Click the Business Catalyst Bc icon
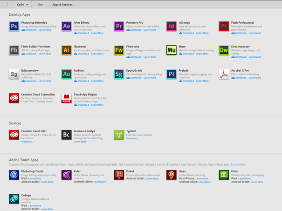Image resolution: width=282 pixels, height=211 pixels. (x=67, y=135)
